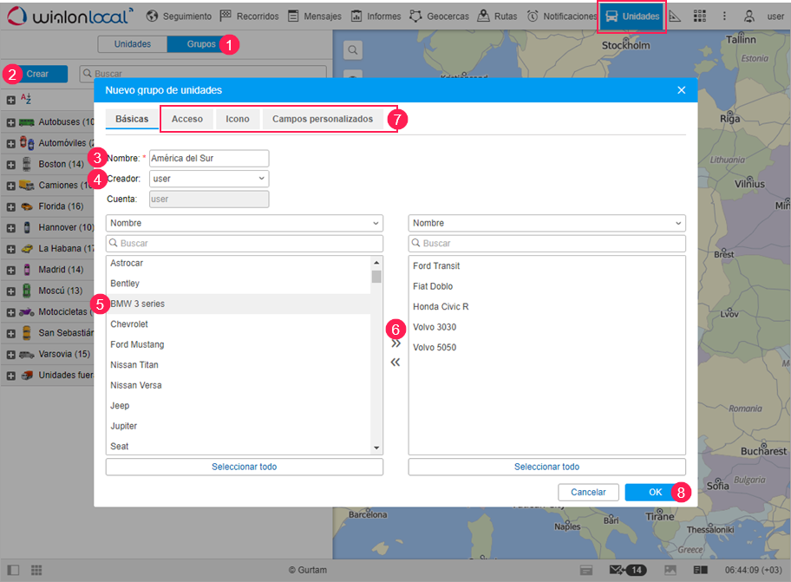Open the Creador dropdown
This screenshot has height=582, width=791.
pos(209,179)
